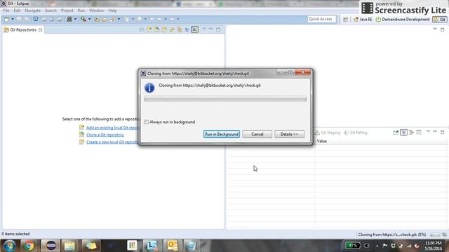The width and height of the screenshot is (449, 252).
Task: Click the Open Type icon in toolbar
Action: tap(105, 19)
